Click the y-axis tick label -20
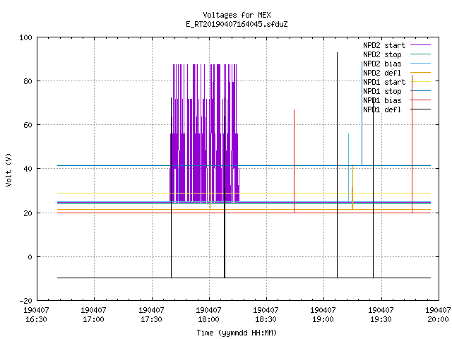The height and width of the screenshot is (339, 452). click(25, 301)
